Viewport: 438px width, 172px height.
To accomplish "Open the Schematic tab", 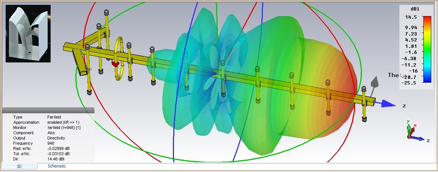I will tap(57, 166).
